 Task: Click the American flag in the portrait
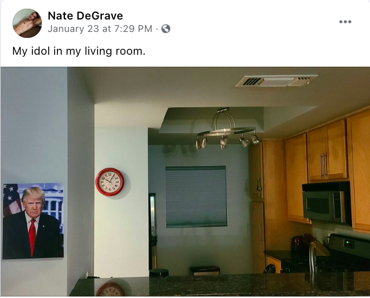click(11, 199)
